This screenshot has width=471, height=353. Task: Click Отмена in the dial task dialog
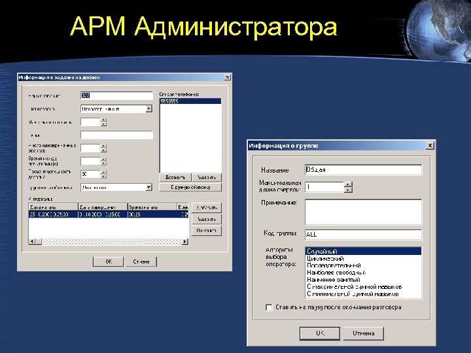pyautogui.click(x=141, y=261)
